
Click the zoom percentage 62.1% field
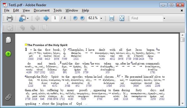tap(93, 18)
